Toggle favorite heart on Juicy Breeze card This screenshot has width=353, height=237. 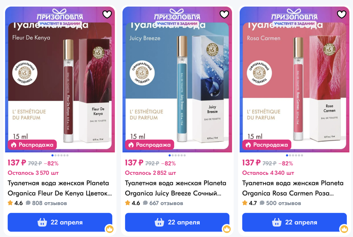[224, 15]
